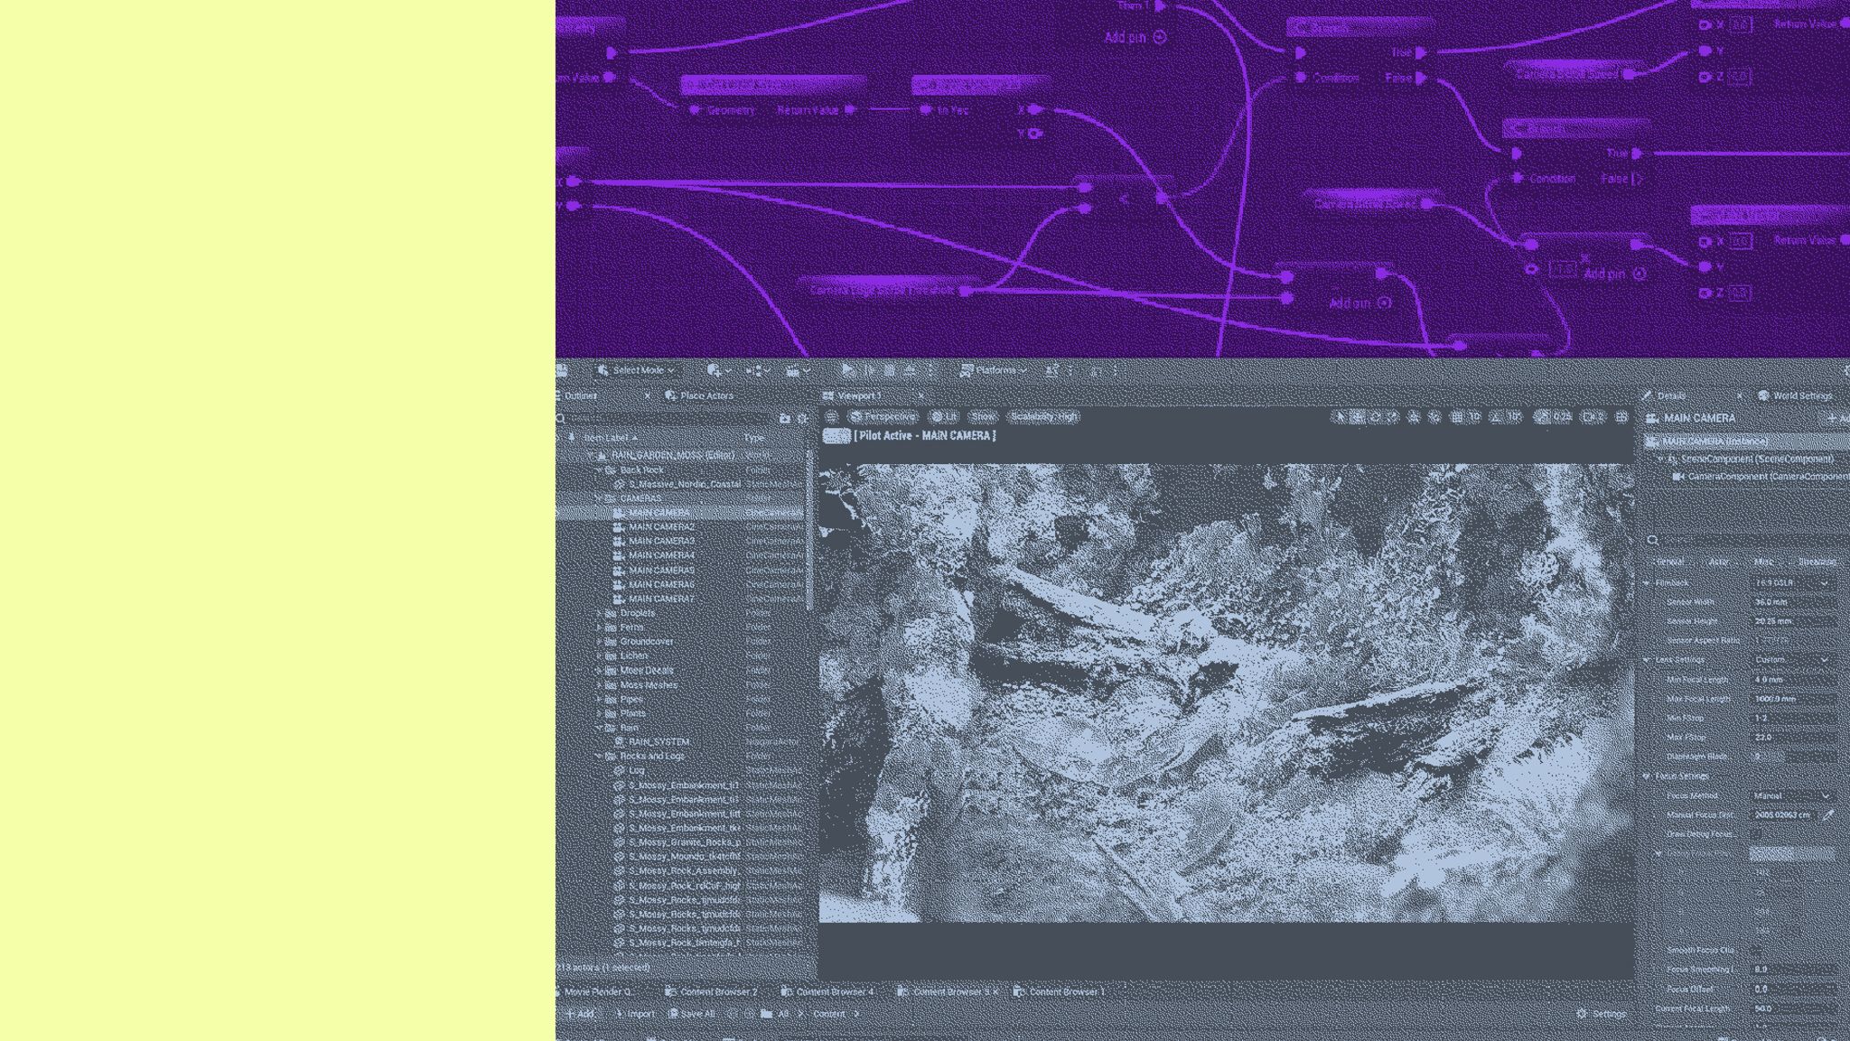Click the RAIN_SYSTEM actor icon
The image size is (1850, 1041).
tap(619, 742)
